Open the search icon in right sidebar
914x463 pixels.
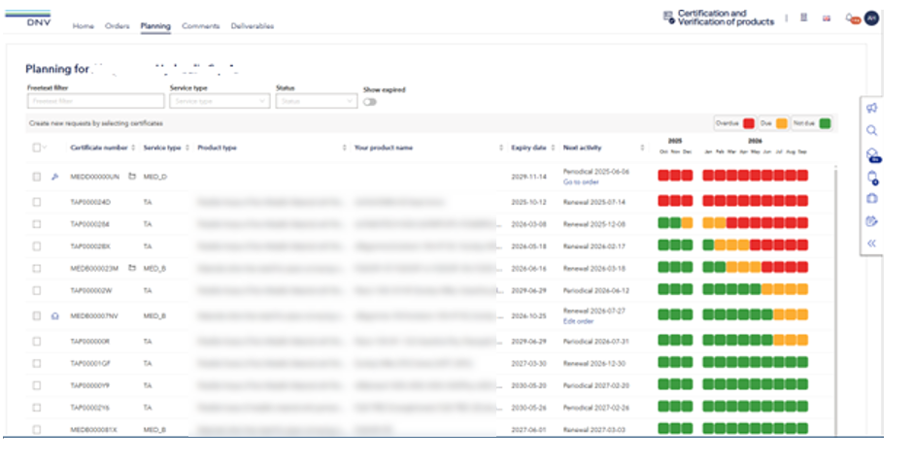(x=871, y=130)
